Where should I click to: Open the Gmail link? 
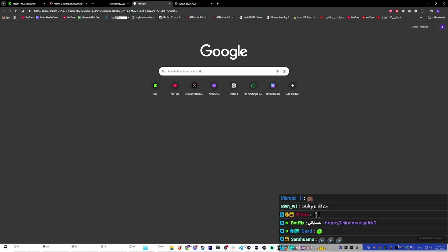click(415, 27)
